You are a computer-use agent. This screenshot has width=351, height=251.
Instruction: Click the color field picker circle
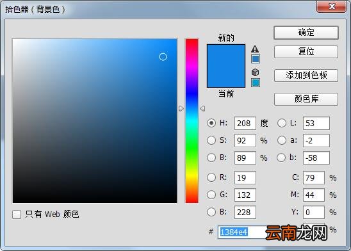coord(163,57)
